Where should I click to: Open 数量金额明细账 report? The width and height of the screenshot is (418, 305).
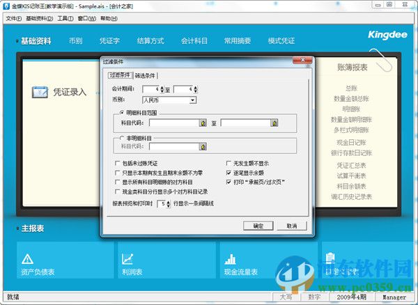351,120
